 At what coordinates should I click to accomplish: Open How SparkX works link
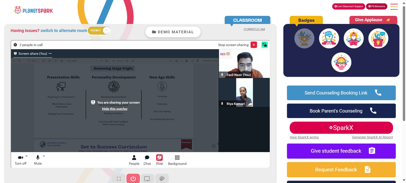tap(304, 137)
